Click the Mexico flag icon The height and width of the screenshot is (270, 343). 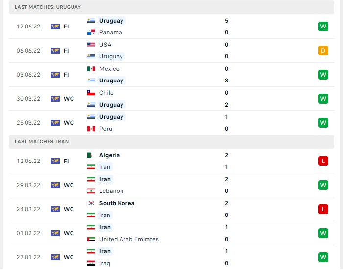tap(91, 69)
